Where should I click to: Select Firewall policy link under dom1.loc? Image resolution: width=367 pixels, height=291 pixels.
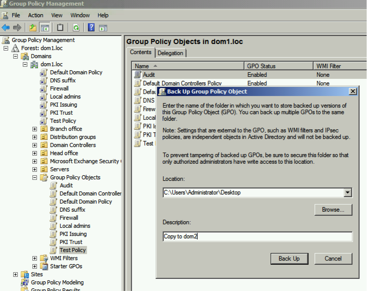[59, 89]
